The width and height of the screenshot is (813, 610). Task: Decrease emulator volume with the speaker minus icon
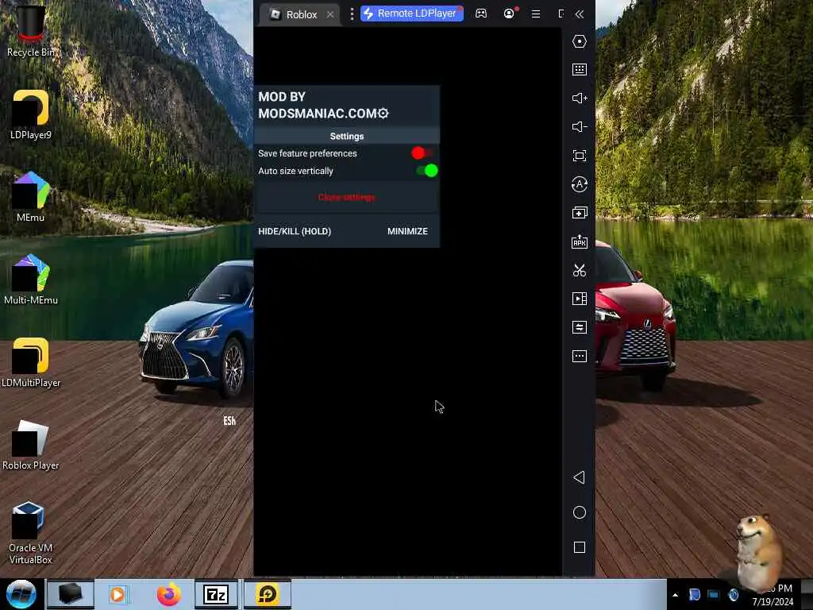coord(579,126)
